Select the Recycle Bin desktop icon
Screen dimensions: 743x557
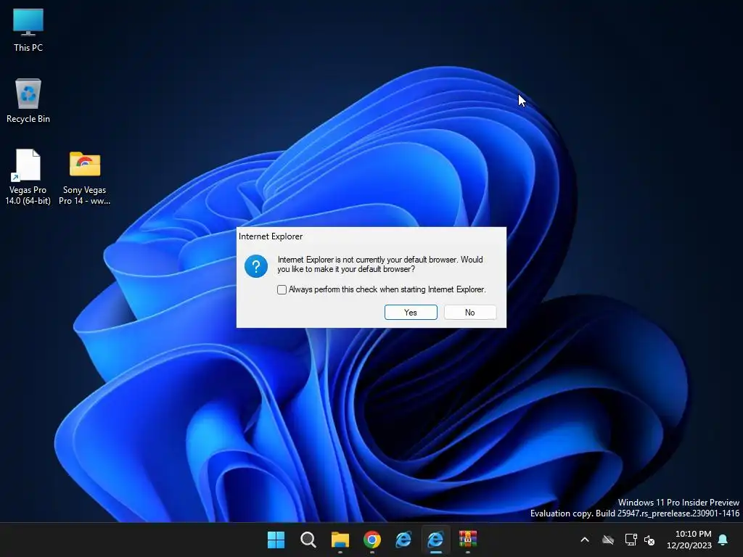[28, 100]
